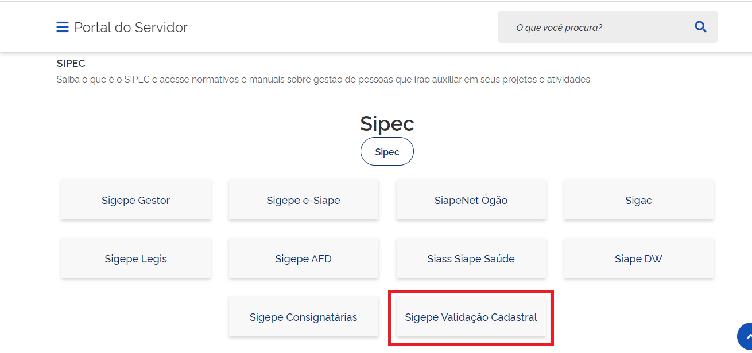Open the Sigepe e-Siape tile

pyautogui.click(x=304, y=201)
